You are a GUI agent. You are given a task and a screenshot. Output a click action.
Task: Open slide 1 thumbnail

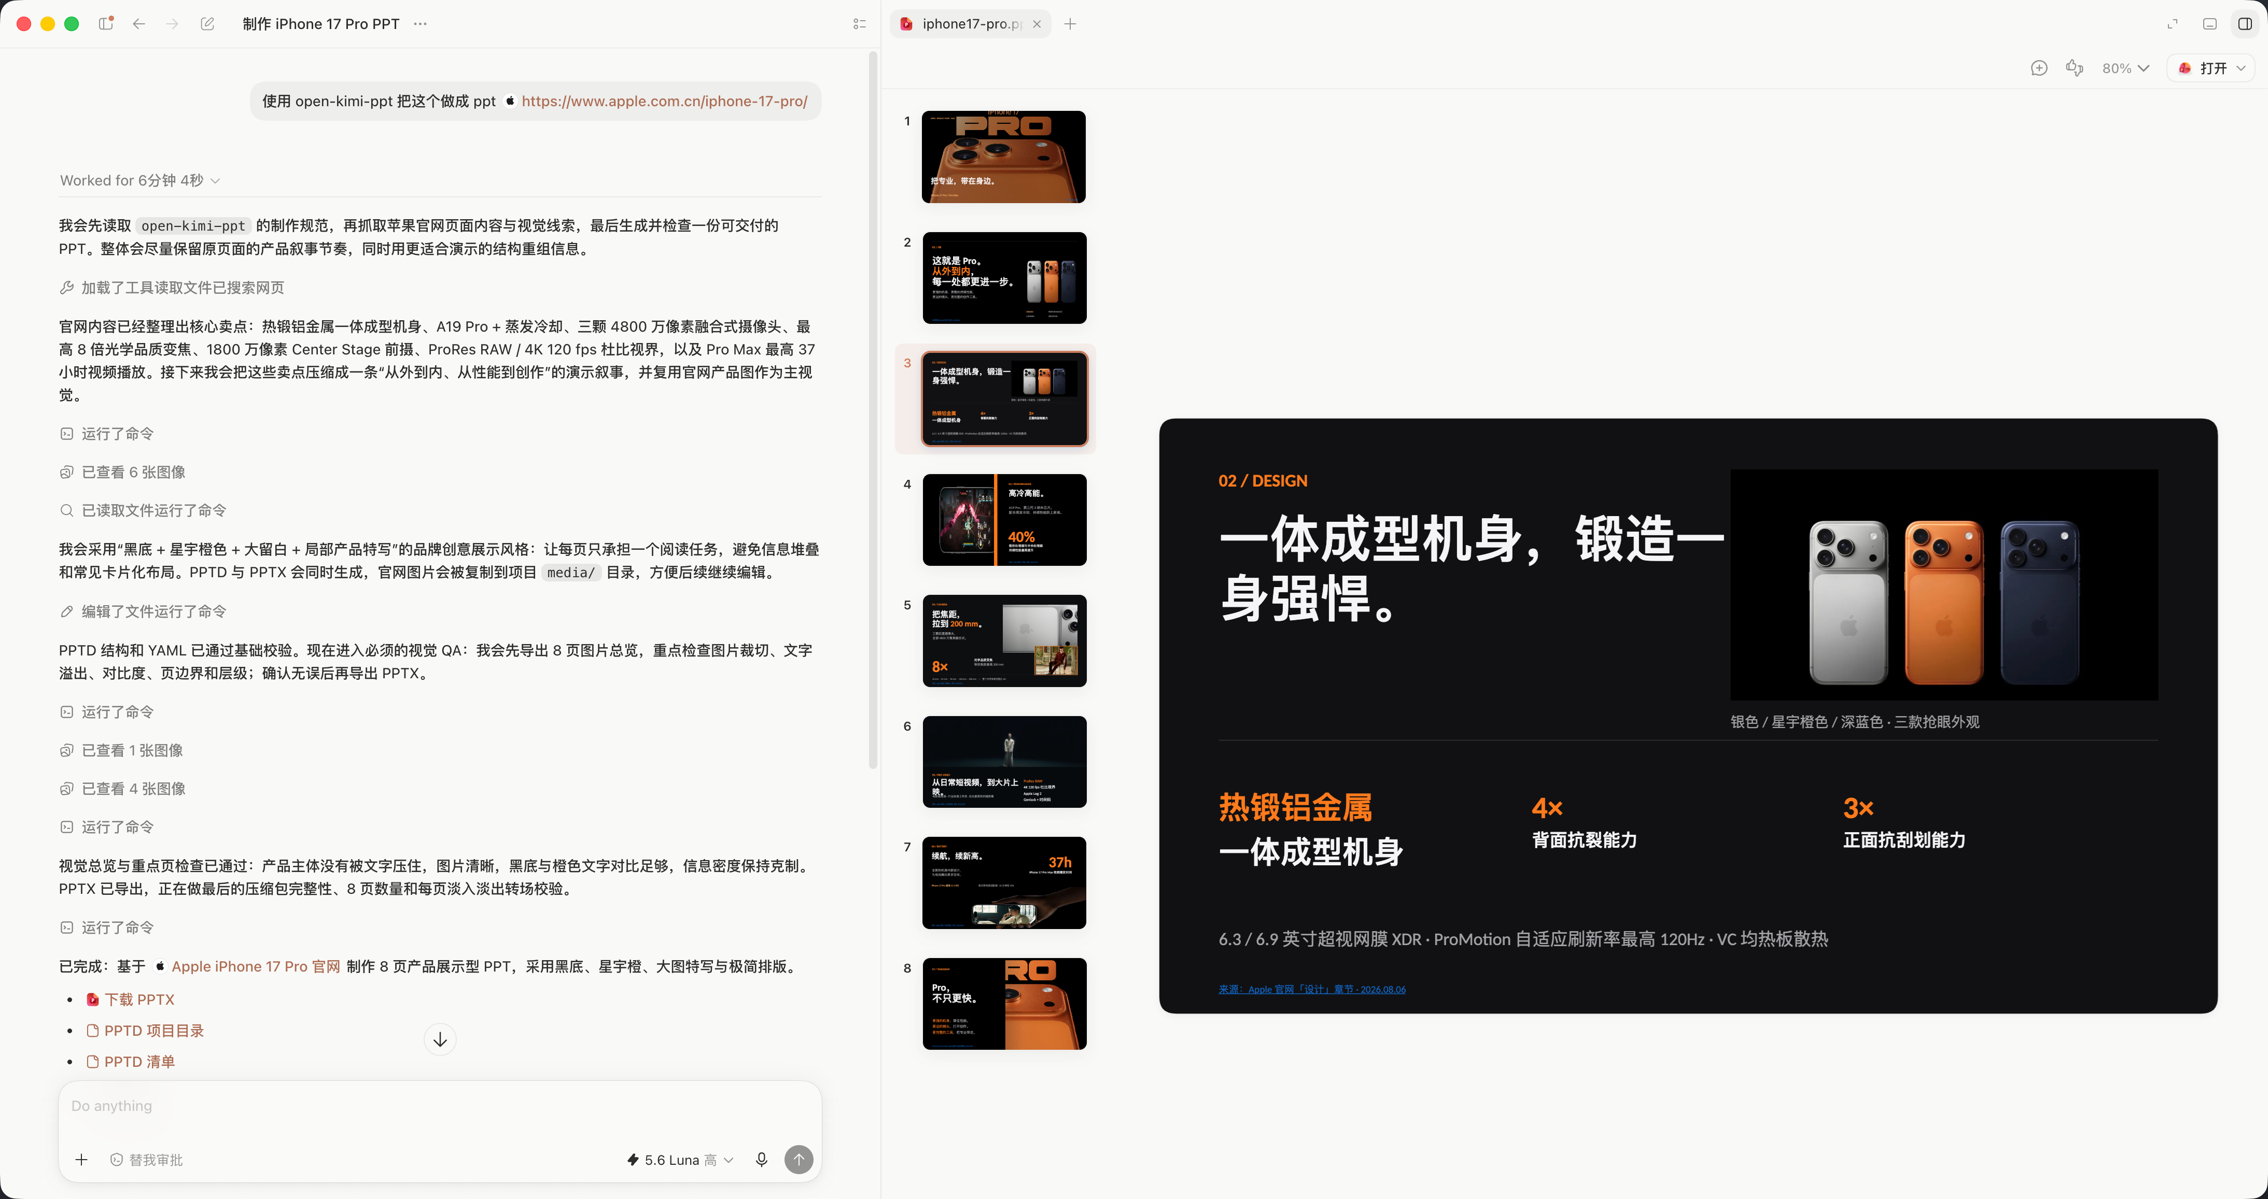click(1003, 156)
